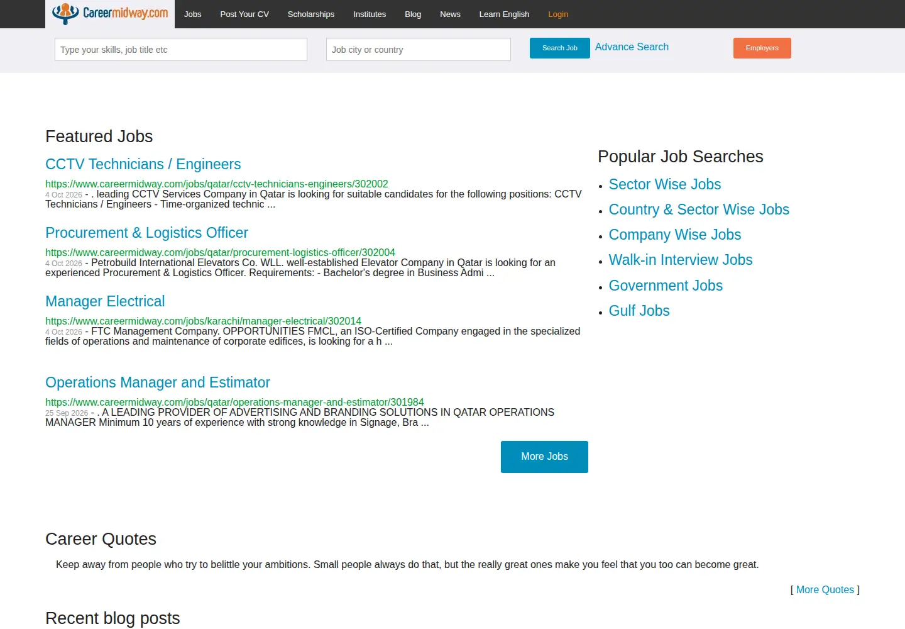The height and width of the screenshot is (629, 905).
Task: Click the Careermidway.com logo
Action: [110, 13]
